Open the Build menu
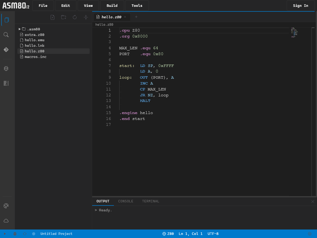 point(112,5)
